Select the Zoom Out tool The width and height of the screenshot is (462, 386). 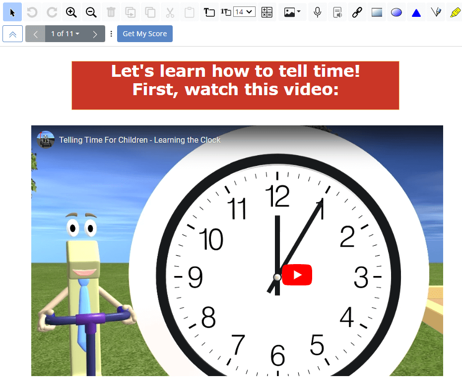coord(91,12)
